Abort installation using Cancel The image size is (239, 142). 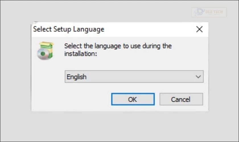(181, 99)
